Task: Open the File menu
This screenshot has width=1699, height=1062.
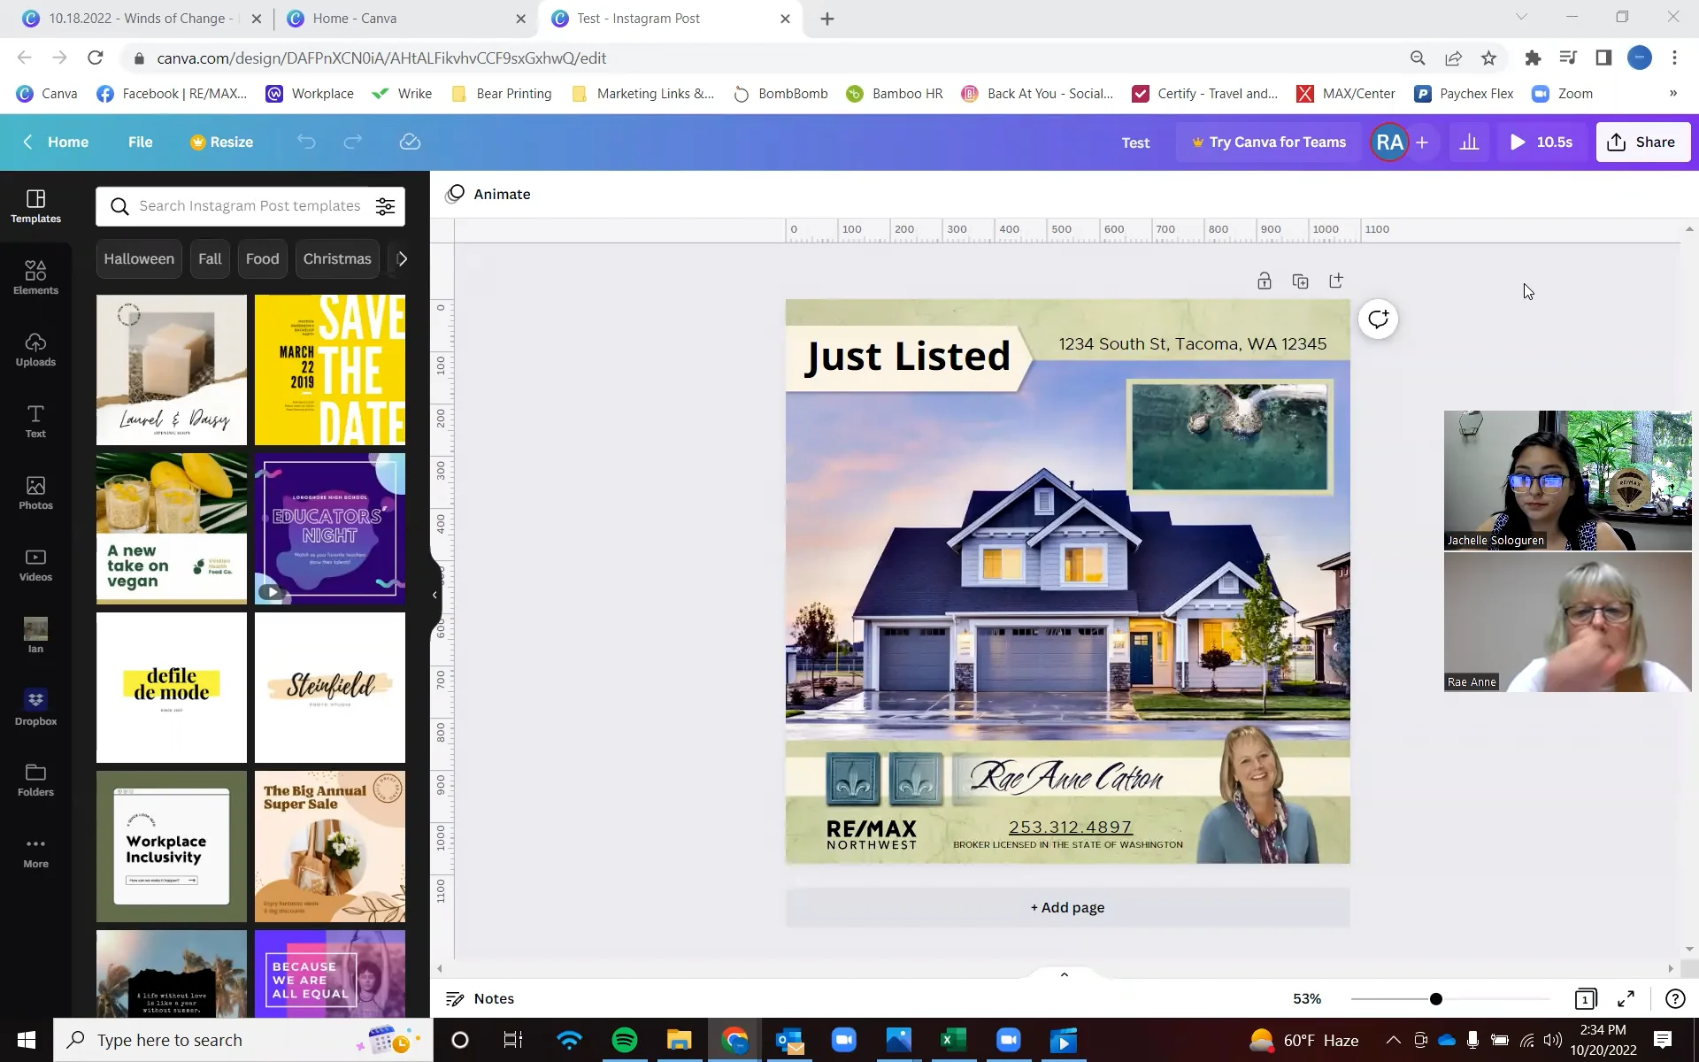Action: (140, 142)
